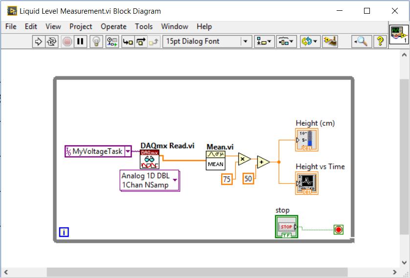This screenshot has width=410, height=278.
Task: Minimize the Block Diagram window
Action: pos(340,11)
